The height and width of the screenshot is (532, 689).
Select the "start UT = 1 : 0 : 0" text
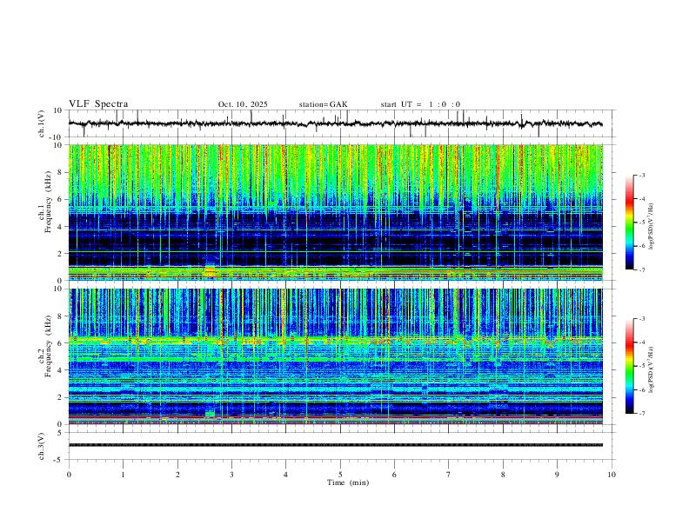pos(420,104)
